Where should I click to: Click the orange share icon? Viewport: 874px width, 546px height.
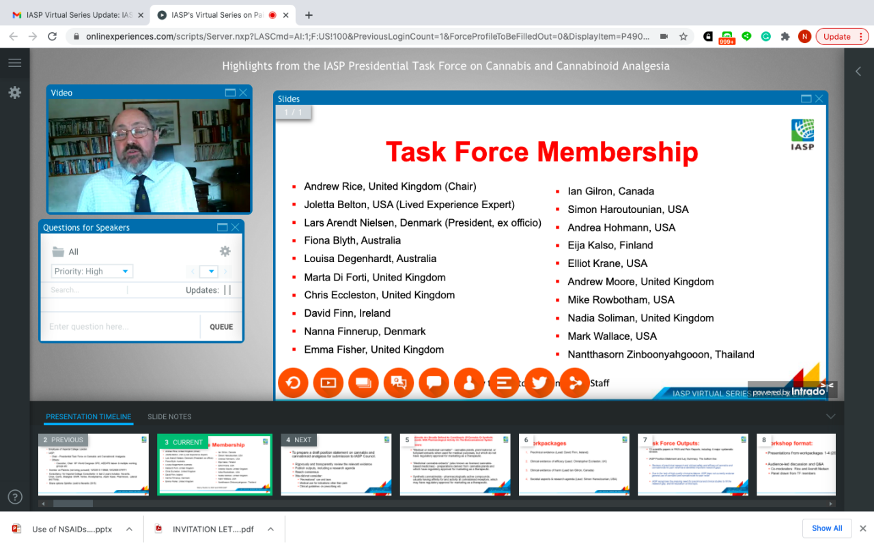tap(575, 383)
